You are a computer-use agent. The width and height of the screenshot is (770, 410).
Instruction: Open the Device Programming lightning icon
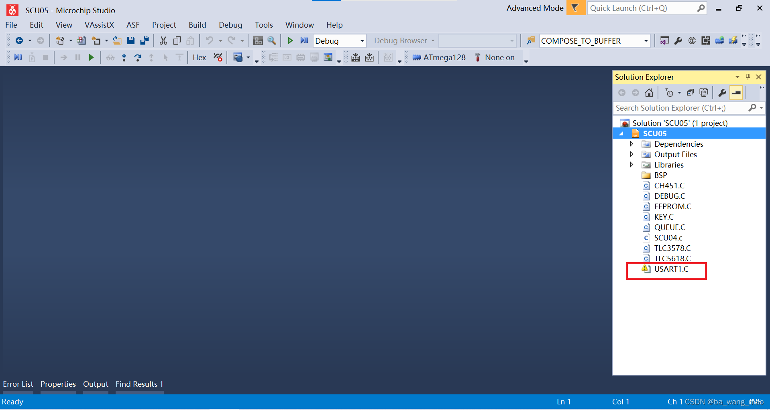tap(733, 40)
